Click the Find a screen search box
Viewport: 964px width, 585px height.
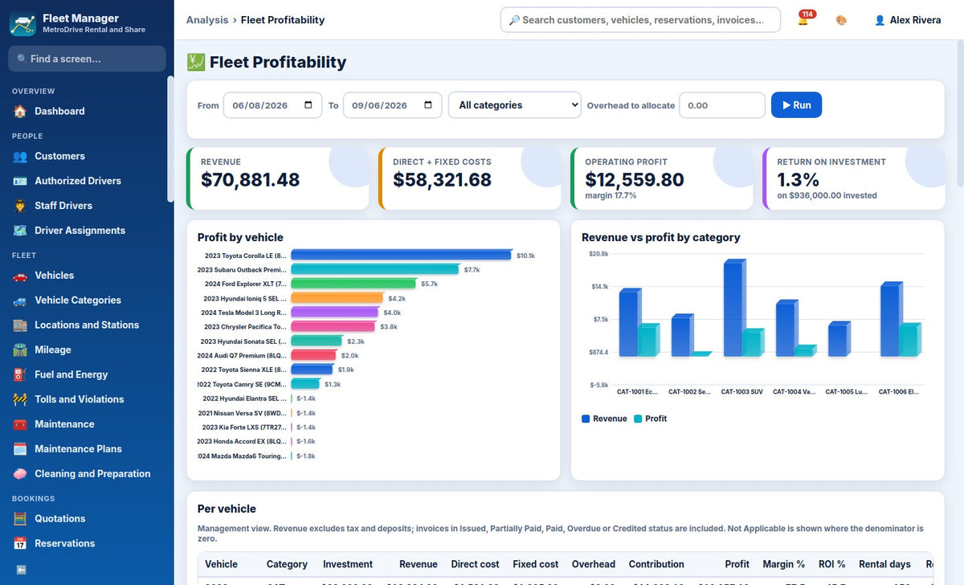coord(87,59)
